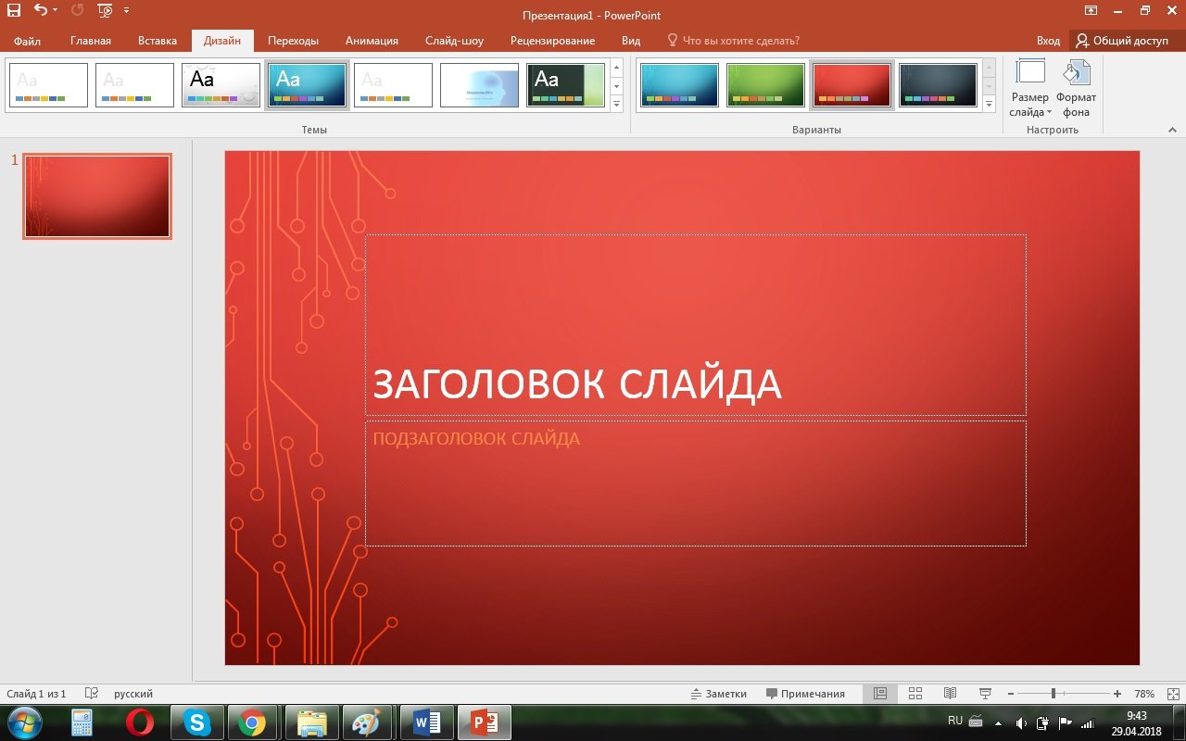Choose the green variant
This screenshot has height=741, width=1186.
click(765, 85)
